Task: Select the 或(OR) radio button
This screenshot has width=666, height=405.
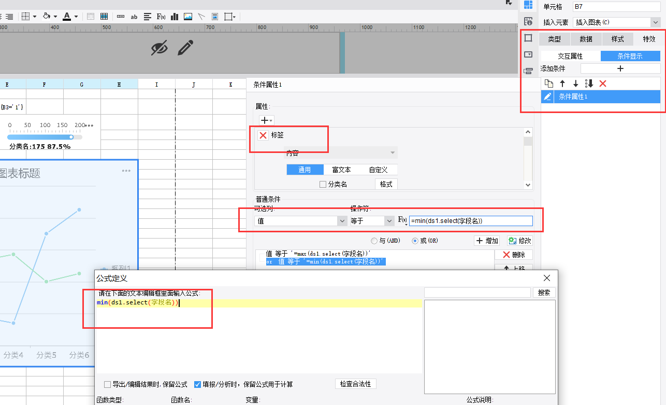Action: [x=415, y=241]
